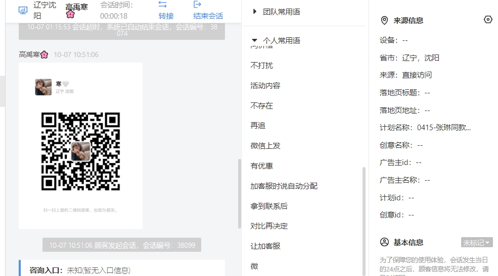The width and height of the screenshot is (498, 276).
Task: Select the quick phrase 让加客服
Action: (265, 246)
